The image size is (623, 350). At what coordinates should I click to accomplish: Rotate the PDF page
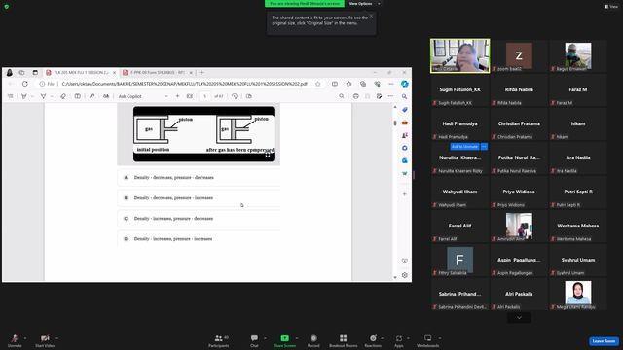235,96
